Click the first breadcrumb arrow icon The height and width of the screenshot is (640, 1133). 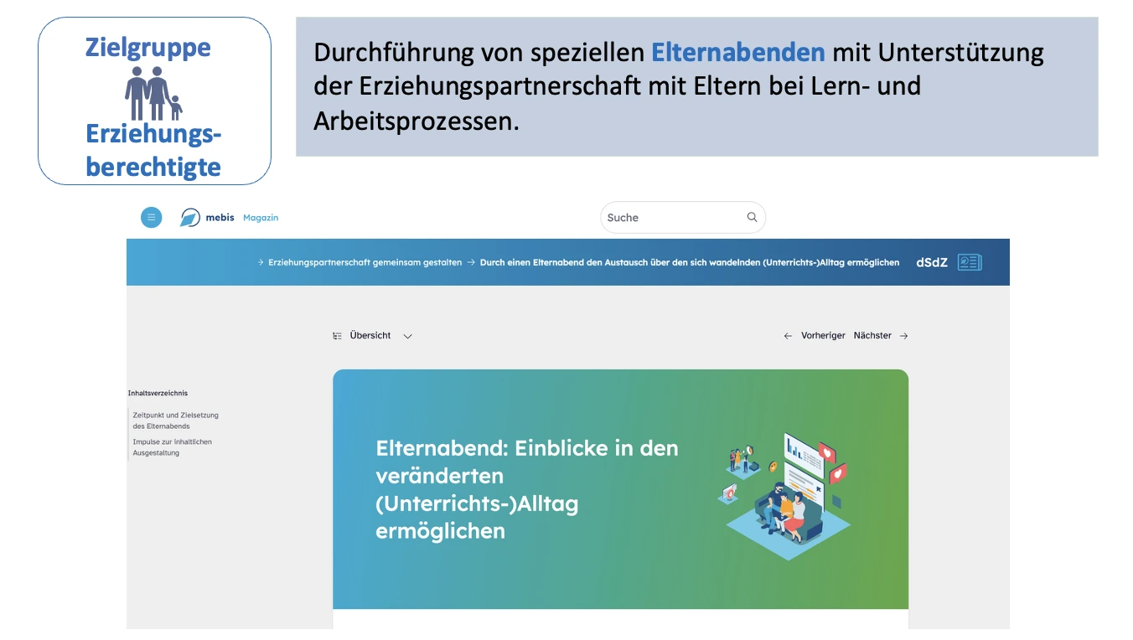coord(261,262)
